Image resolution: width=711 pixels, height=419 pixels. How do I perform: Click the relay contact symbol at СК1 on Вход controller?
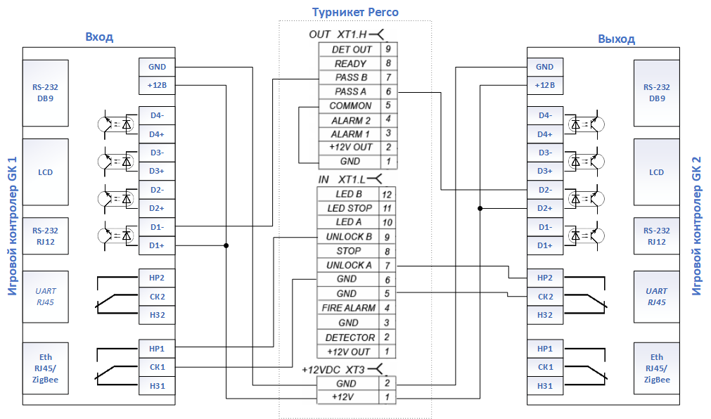[x=117, y=367]
